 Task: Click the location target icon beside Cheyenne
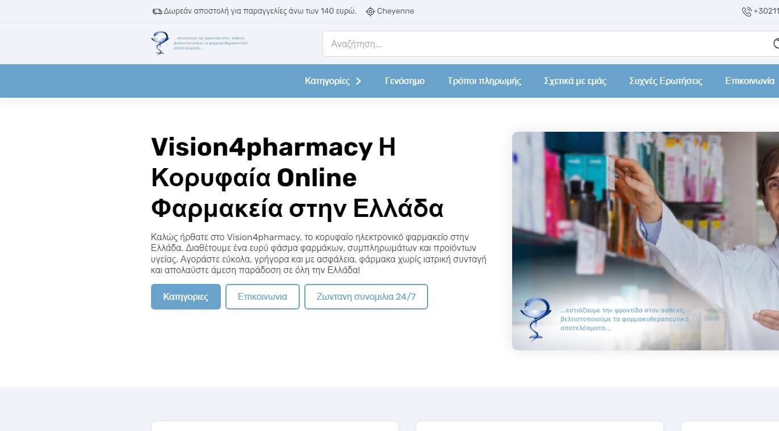point(370,11)
